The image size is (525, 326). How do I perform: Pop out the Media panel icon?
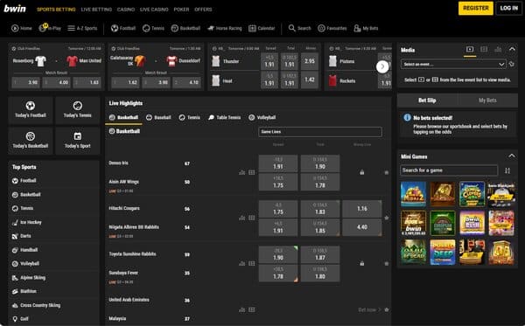[x=512, y=64]
